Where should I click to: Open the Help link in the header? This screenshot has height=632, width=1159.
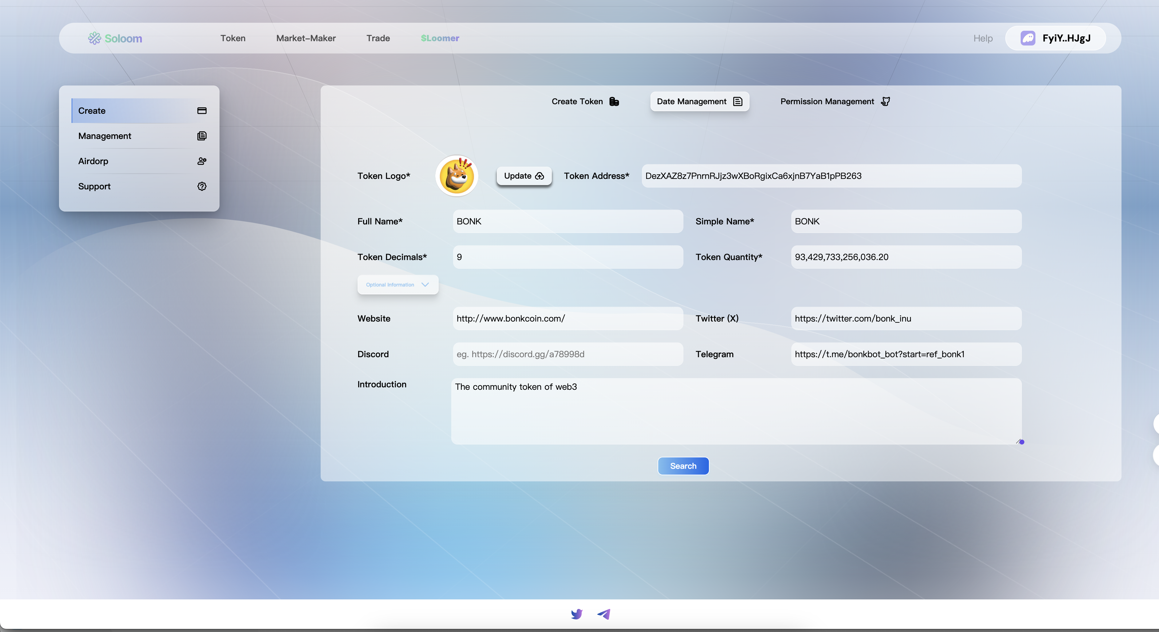pyautogui.click(x=983, y=38)
